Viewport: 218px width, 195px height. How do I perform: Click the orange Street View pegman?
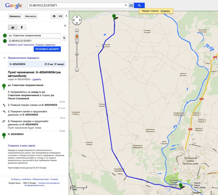(x=77, y=36)
